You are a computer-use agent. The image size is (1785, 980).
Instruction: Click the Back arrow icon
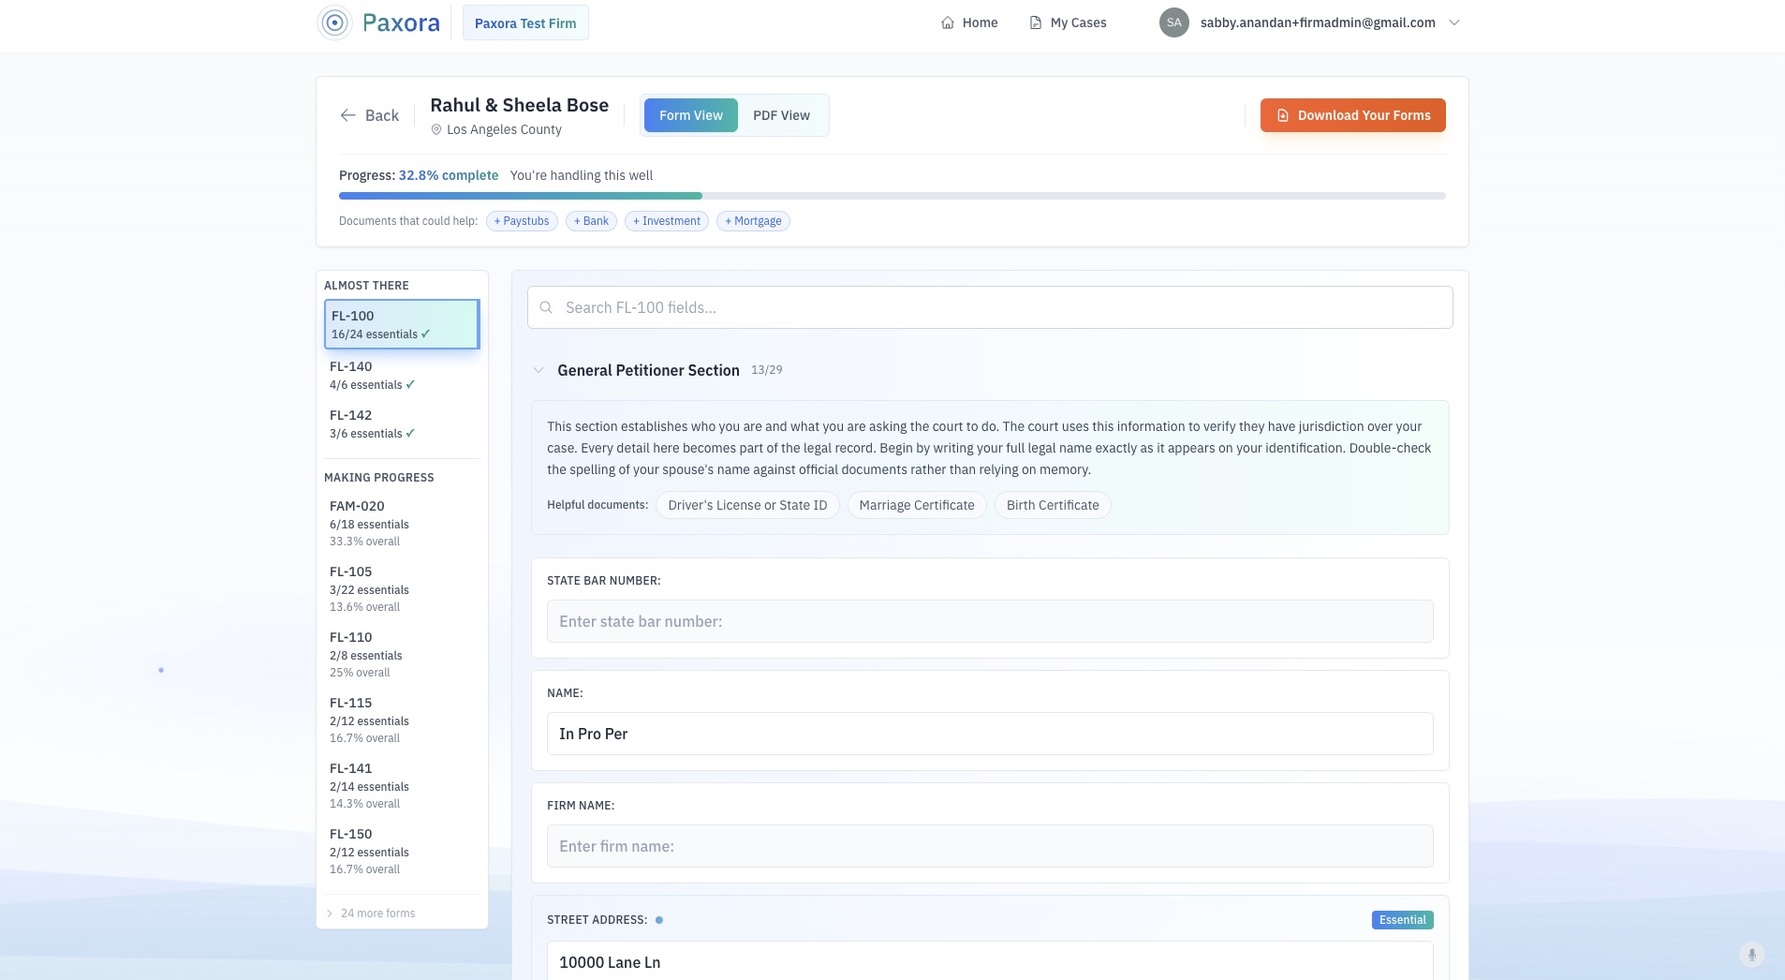coord(348,115)
